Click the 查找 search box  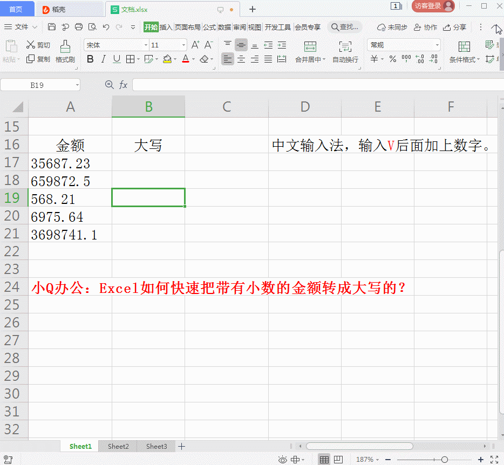pyautogui.click(x=345, y=28)
